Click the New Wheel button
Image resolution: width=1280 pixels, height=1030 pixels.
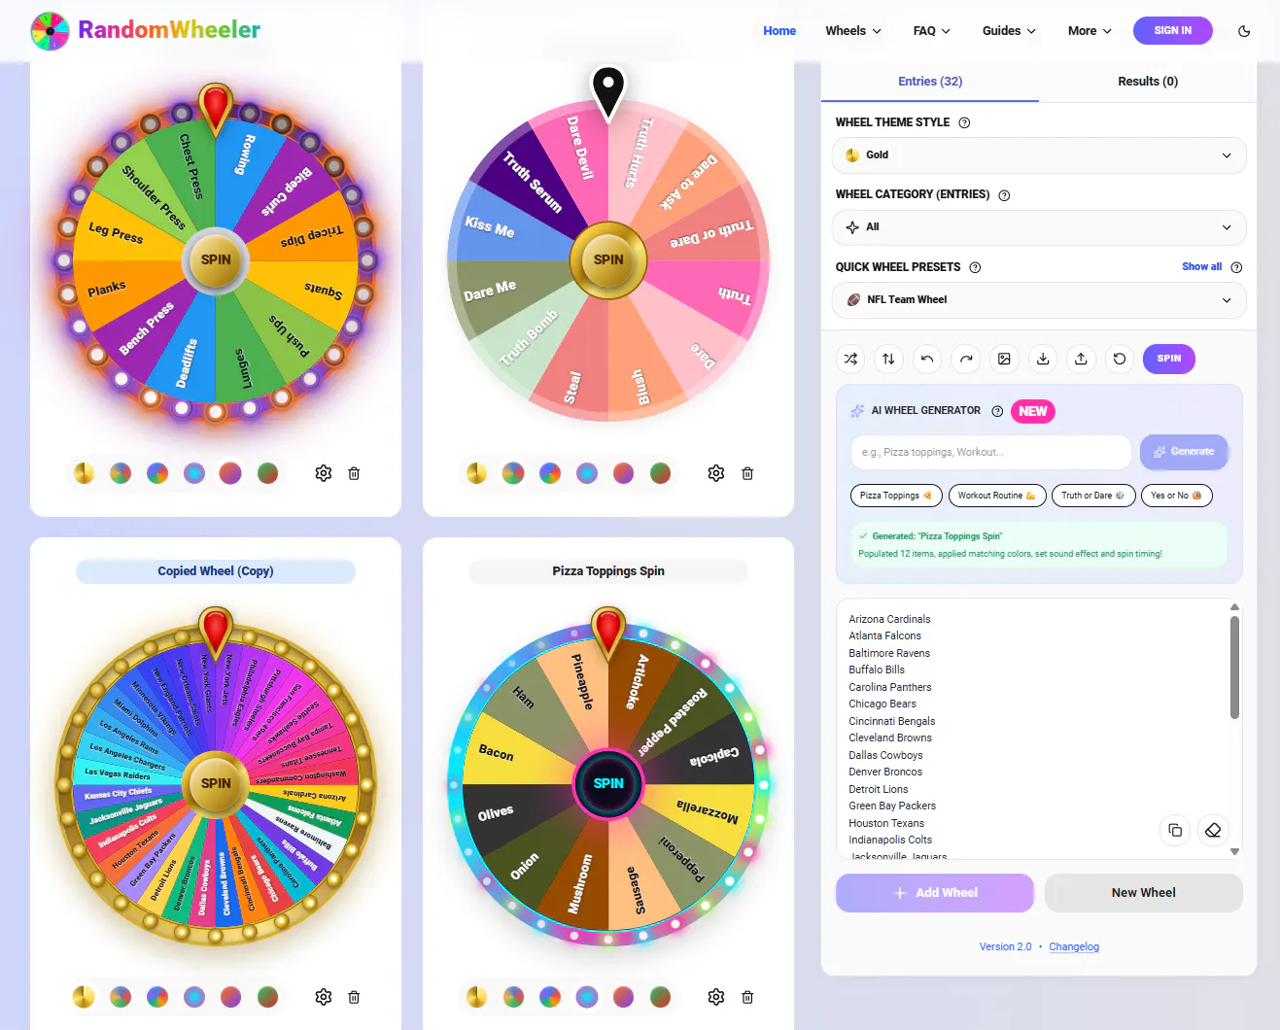tap(1144, 893)
